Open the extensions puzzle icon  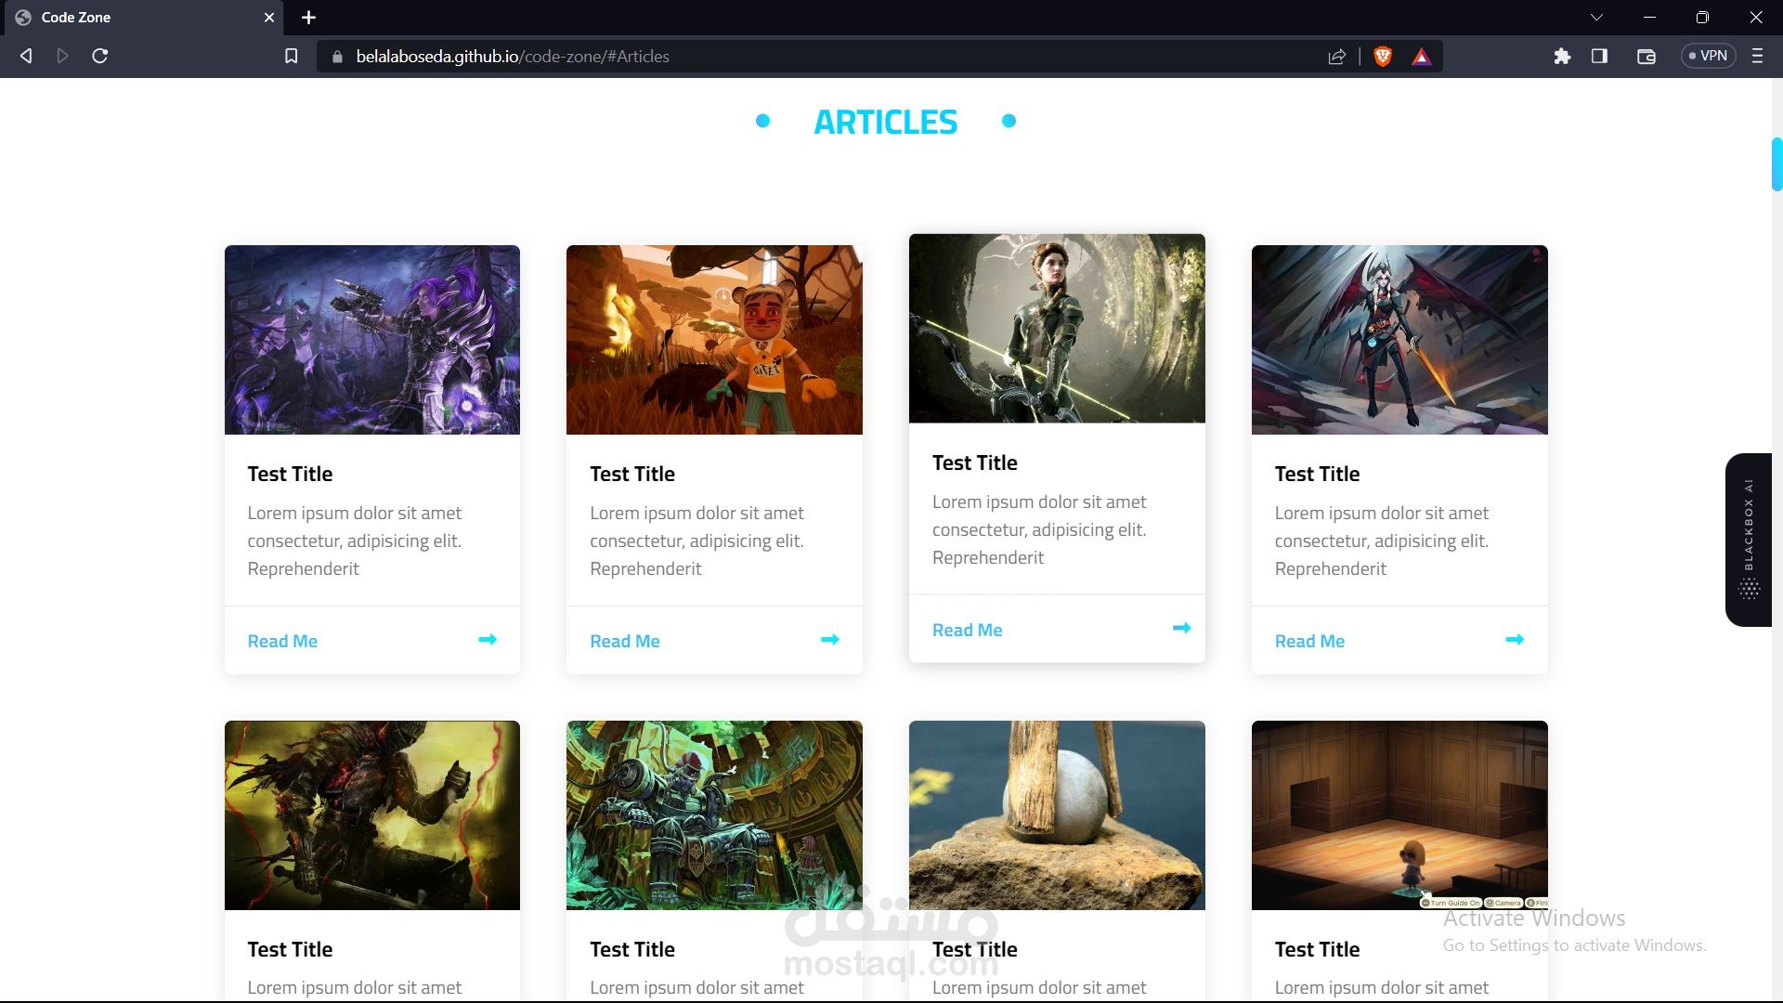coord(1562,57)
